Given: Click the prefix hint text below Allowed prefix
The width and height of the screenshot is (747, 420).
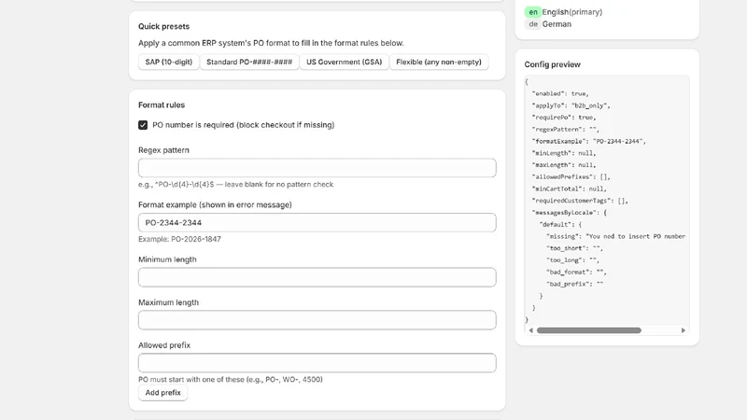Looking at the screenshot, I should coord(230,380).
